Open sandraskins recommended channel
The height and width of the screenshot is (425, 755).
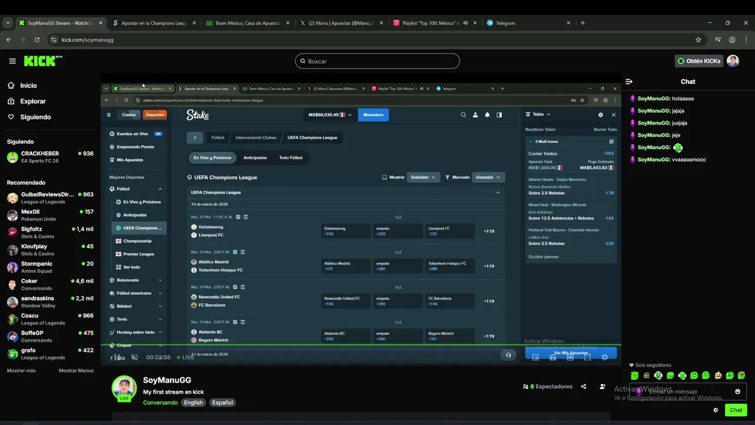coord(50,302)
